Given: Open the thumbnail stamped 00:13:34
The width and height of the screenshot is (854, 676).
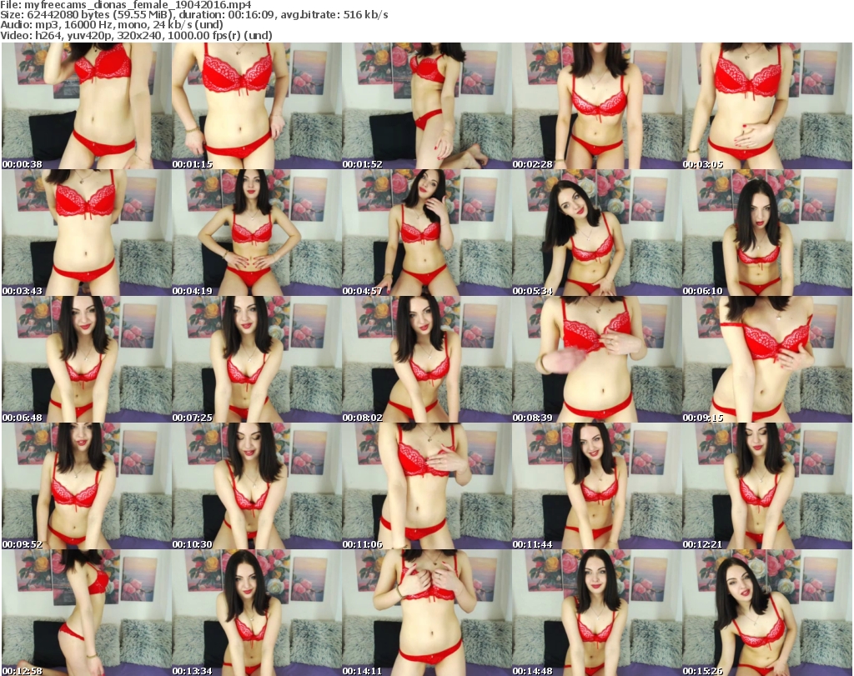Looking at the screenshot, I should pyautogui.click(x=257, y=613).
